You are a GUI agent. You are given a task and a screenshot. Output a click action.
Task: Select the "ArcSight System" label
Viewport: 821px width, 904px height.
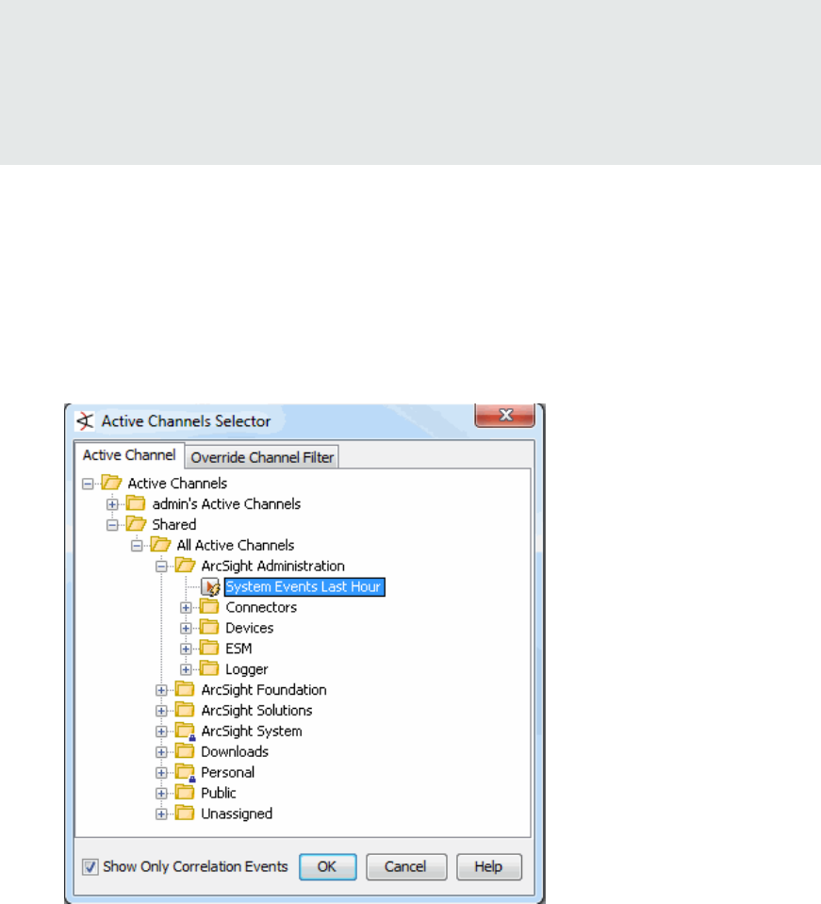252,731
